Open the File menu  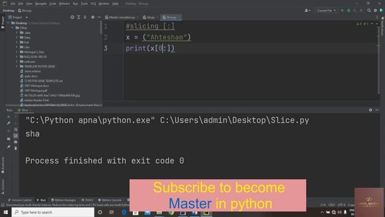[x=13, y=4]
